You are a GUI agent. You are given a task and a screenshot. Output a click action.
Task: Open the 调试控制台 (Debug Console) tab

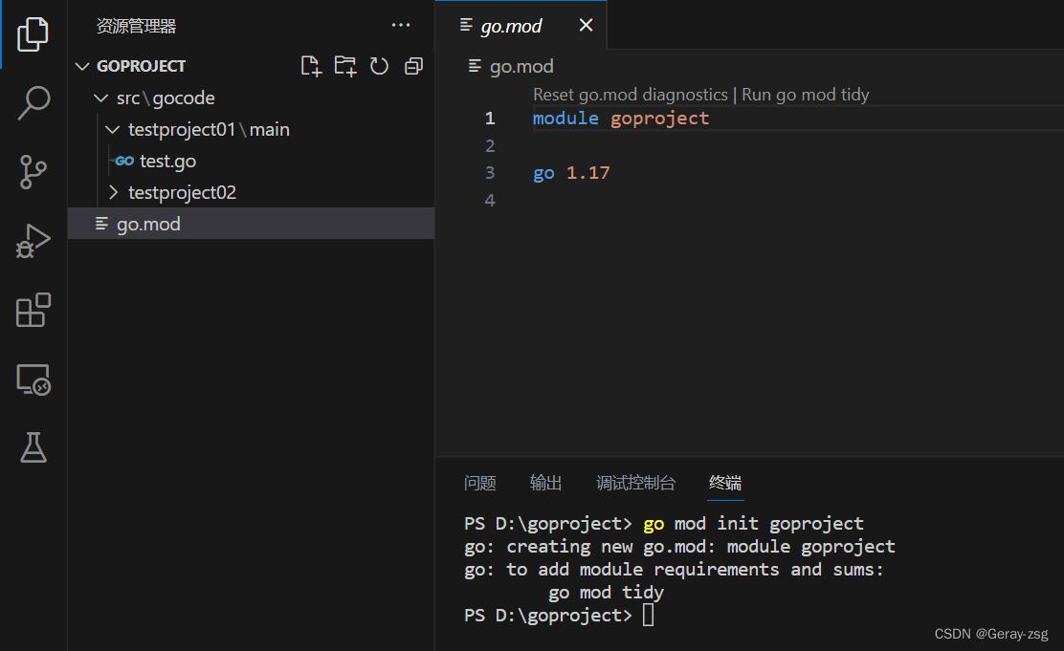pyautogui.click(x=636, y=483)
